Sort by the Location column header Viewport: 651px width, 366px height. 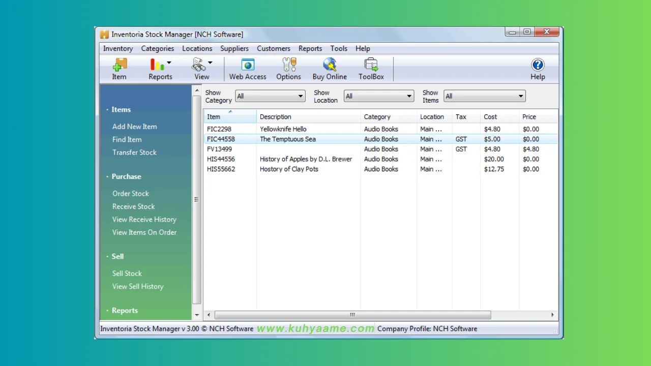[x=434, y=116]
